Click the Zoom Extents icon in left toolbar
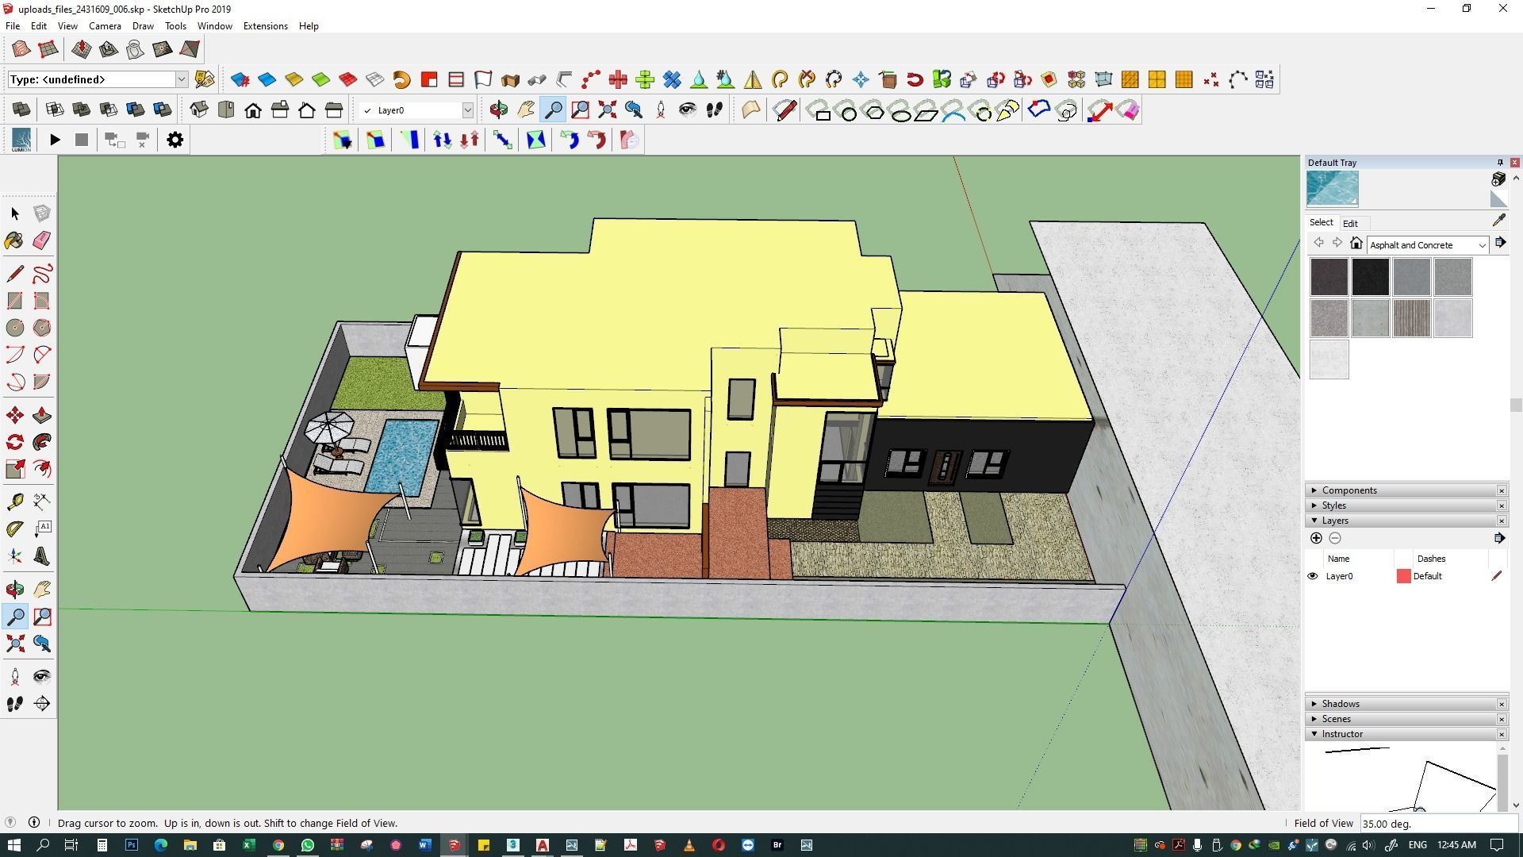The height and width of the screenshot is (857, 1523). pos(14,644)
